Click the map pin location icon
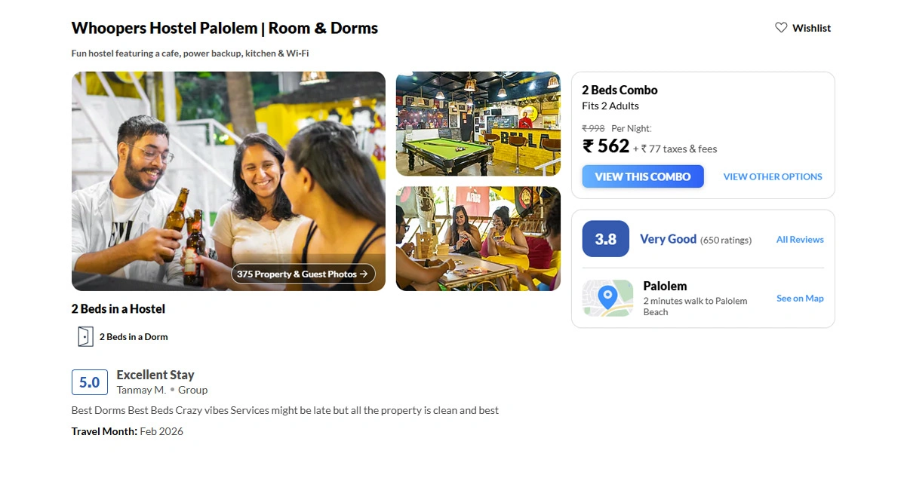Viewport: 907px width, 478px height. point(607,298)
